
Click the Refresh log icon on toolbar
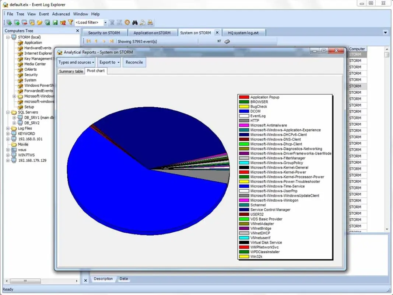click(127, 22)
